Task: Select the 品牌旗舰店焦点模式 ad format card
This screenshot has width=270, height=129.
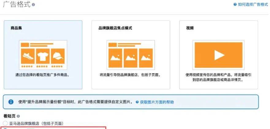Action: [x=131, y=55]
